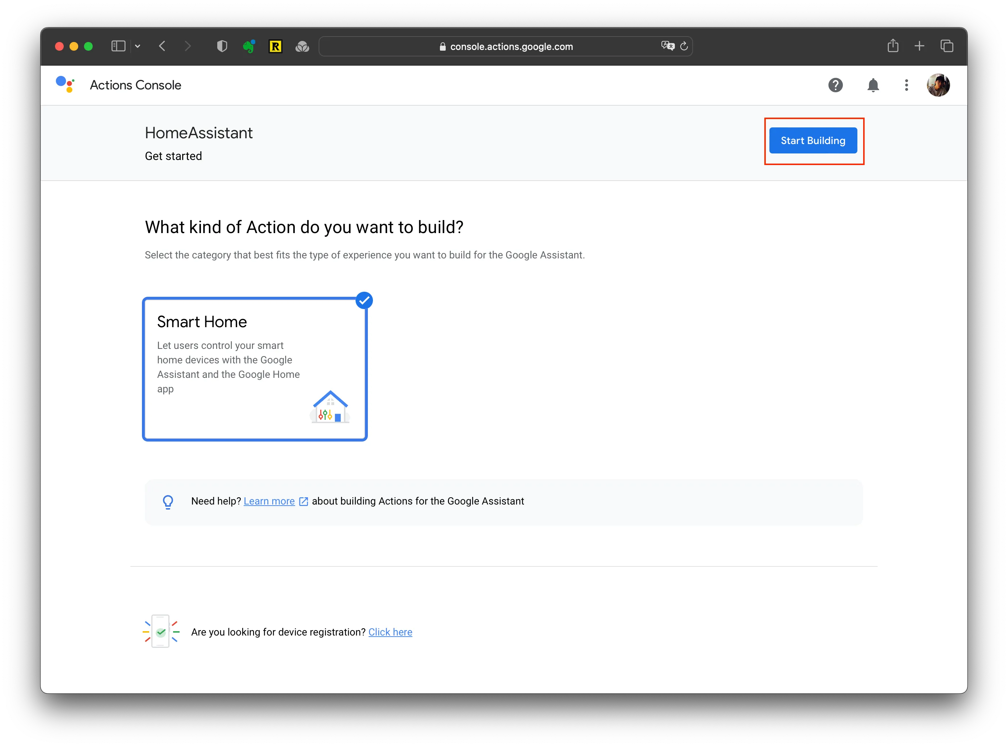Reload the page
Screen dimensions: 1008x747
tap(684, 46)
